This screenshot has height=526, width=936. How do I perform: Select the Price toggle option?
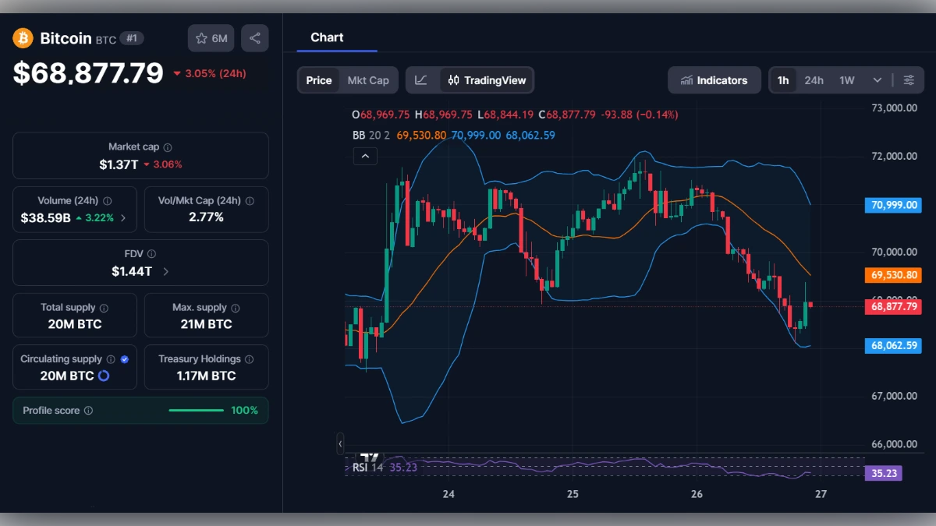click(x=318, y=79)
